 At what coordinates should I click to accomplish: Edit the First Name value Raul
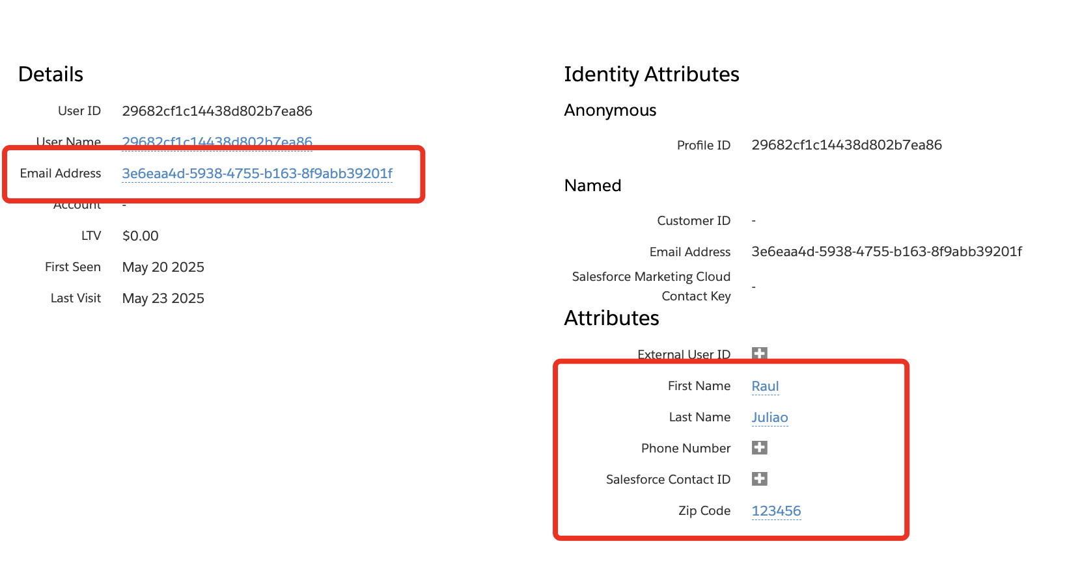[x=765, y=386]
